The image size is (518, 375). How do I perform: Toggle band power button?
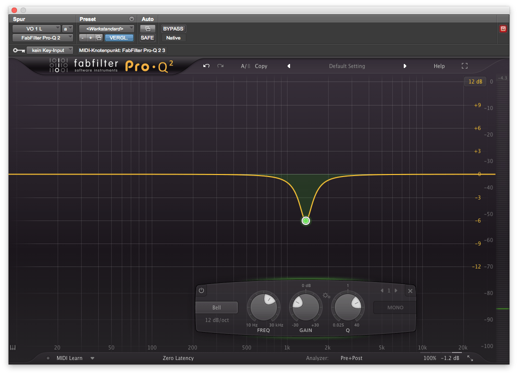click(201, 290)
